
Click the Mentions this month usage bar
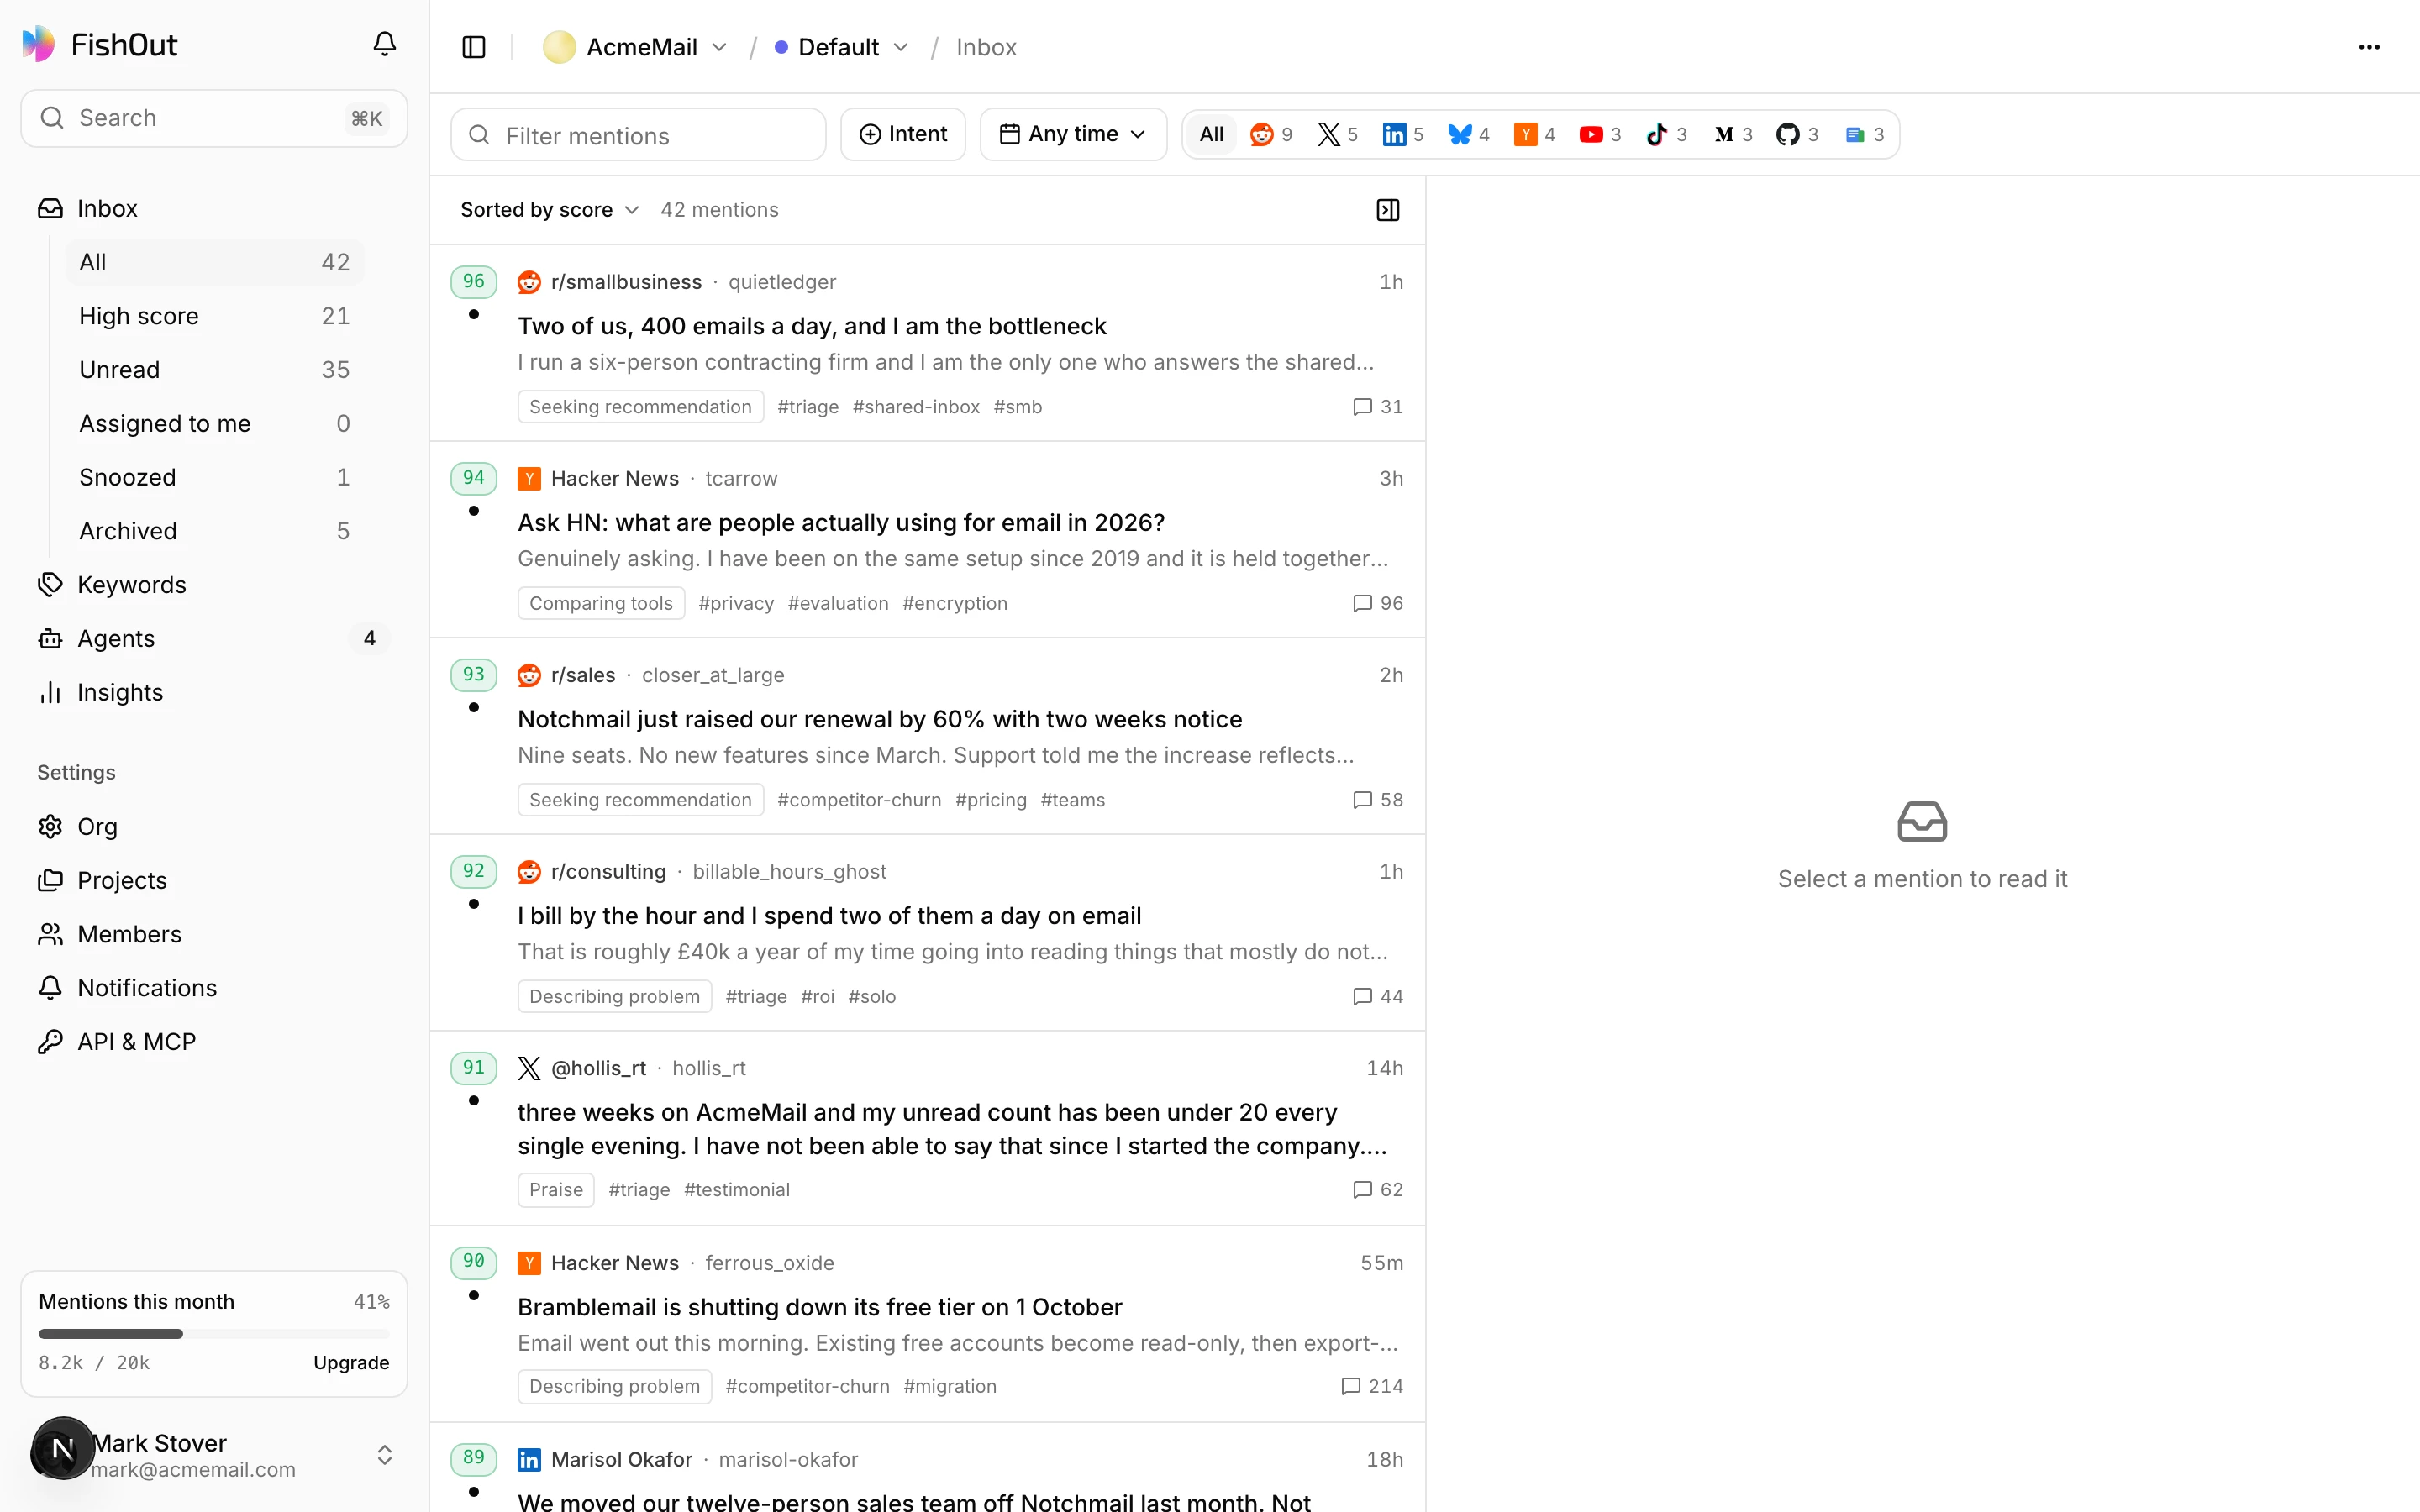214,1333
